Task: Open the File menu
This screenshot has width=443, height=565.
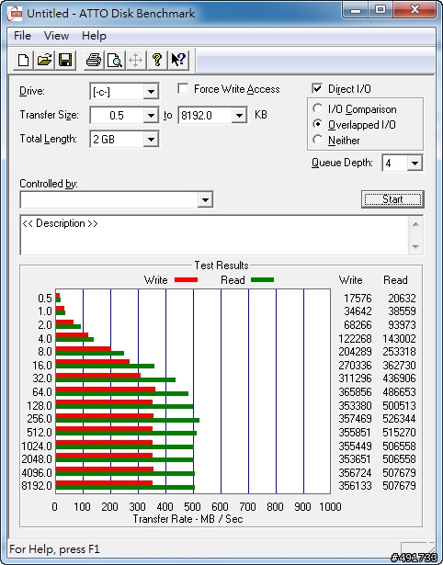Action: click(x=22, y=36)
